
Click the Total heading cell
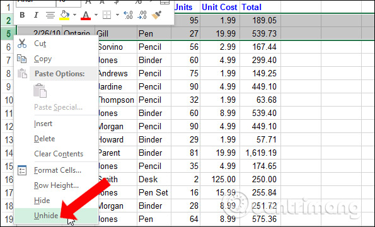(260, 7)
